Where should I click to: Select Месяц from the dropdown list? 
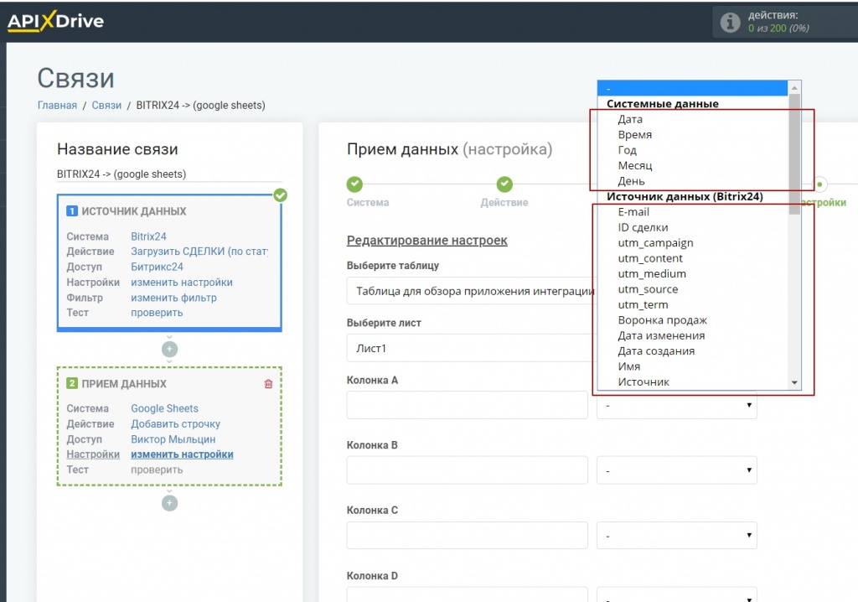pyautogui.click(x=692, y=165)
